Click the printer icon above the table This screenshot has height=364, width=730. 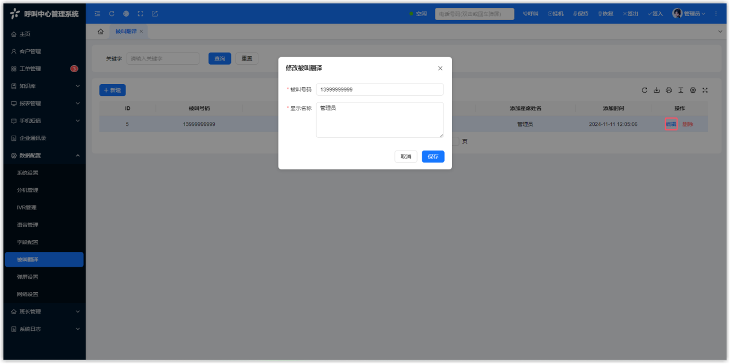tap(669, 90)
